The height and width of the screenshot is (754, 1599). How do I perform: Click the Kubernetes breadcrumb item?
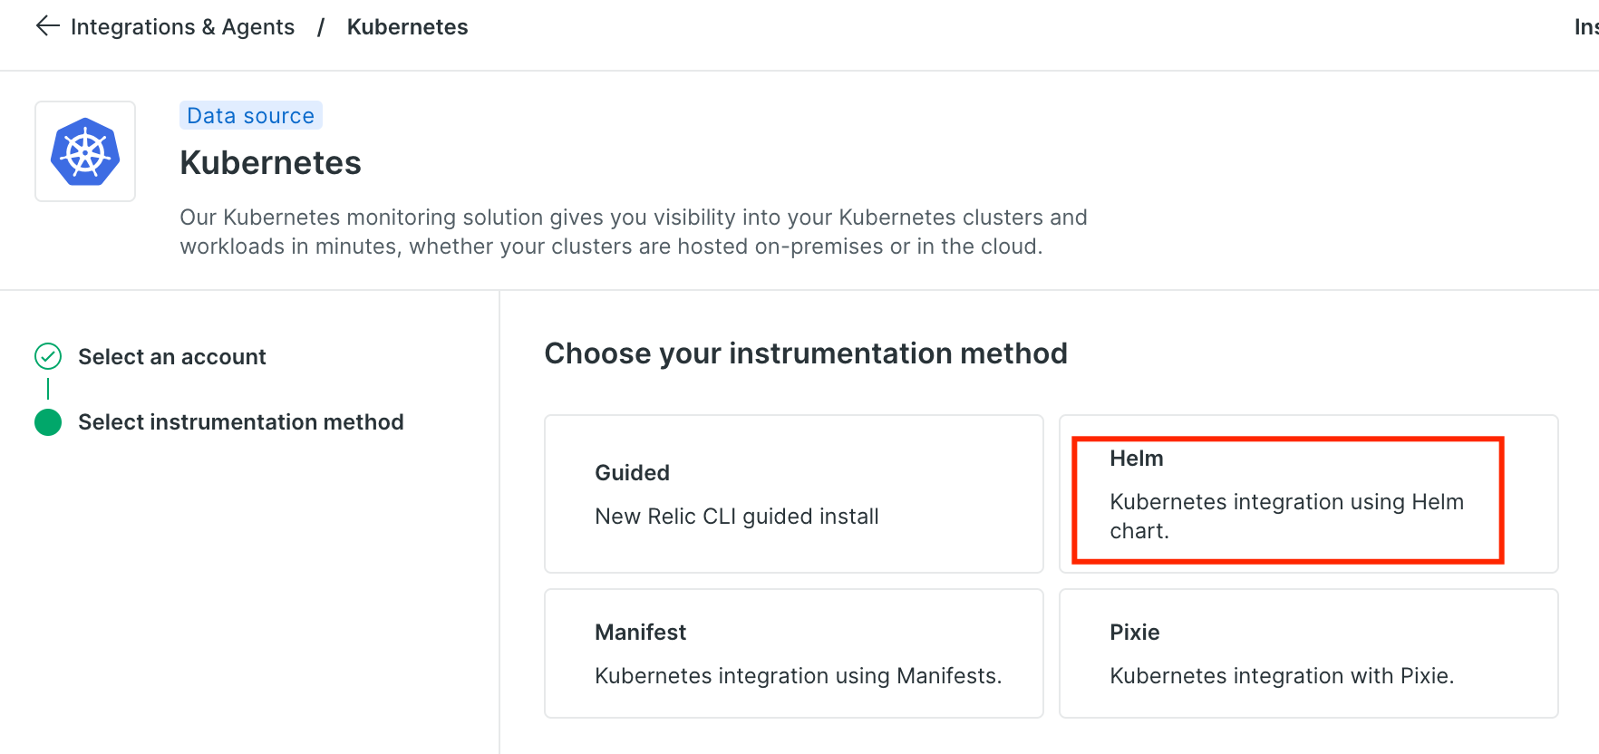coord(407,27)
